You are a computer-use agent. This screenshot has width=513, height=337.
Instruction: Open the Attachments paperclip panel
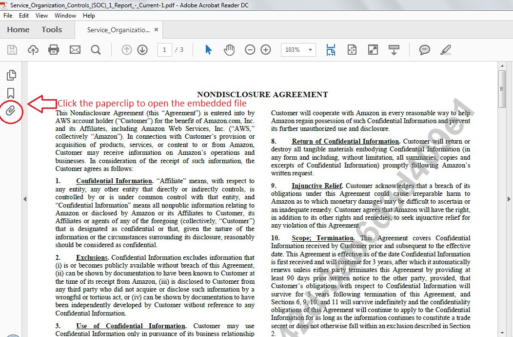point(11,111)
